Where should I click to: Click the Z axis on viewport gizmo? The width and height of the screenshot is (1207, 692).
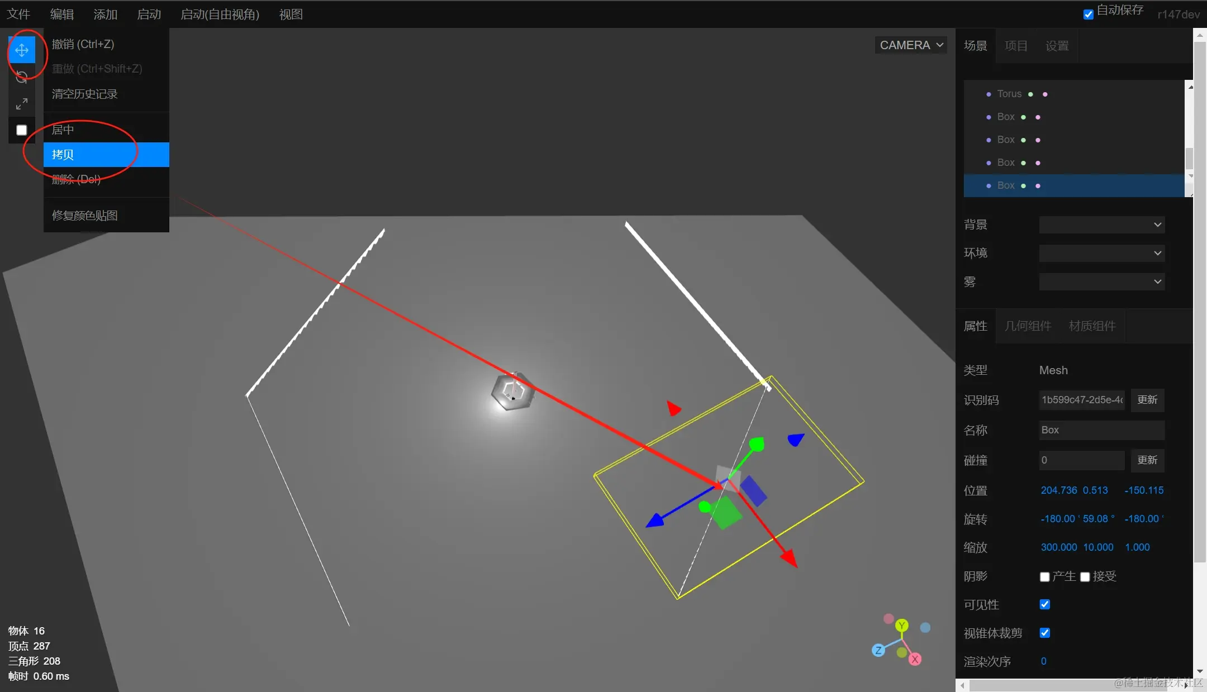pos(878,650)
